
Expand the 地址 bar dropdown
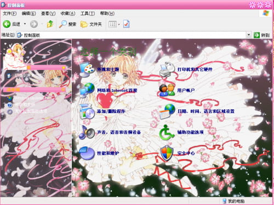(x=249, y=34)
